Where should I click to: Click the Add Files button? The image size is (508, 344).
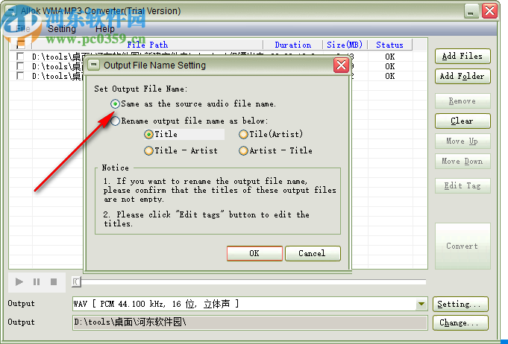[x=462, y=57]
